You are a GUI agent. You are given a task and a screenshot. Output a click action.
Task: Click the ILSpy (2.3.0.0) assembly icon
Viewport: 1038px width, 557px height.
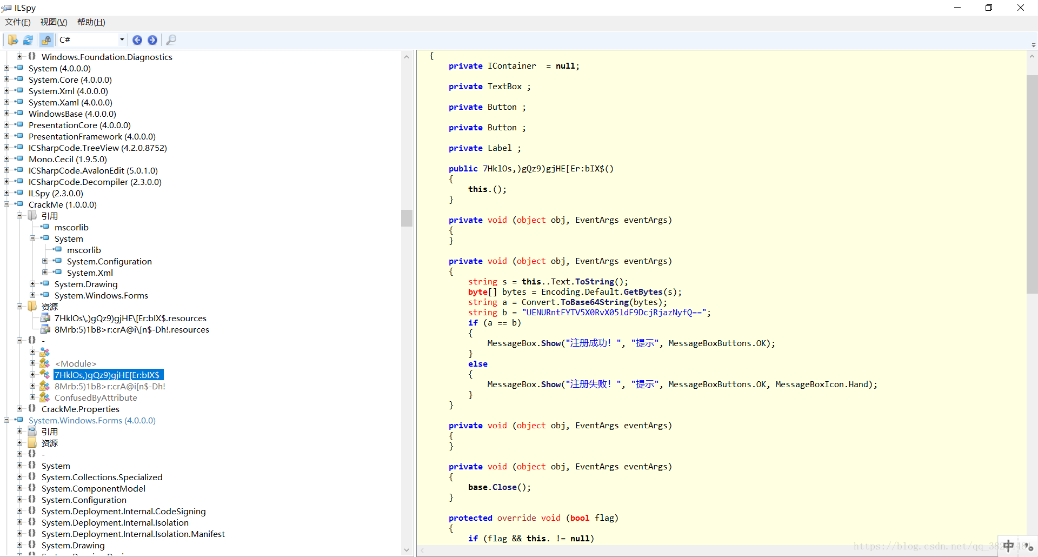[19, 193]
